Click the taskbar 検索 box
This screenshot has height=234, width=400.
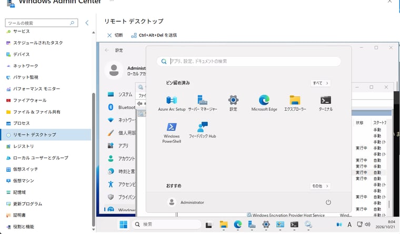pos(166,225)
